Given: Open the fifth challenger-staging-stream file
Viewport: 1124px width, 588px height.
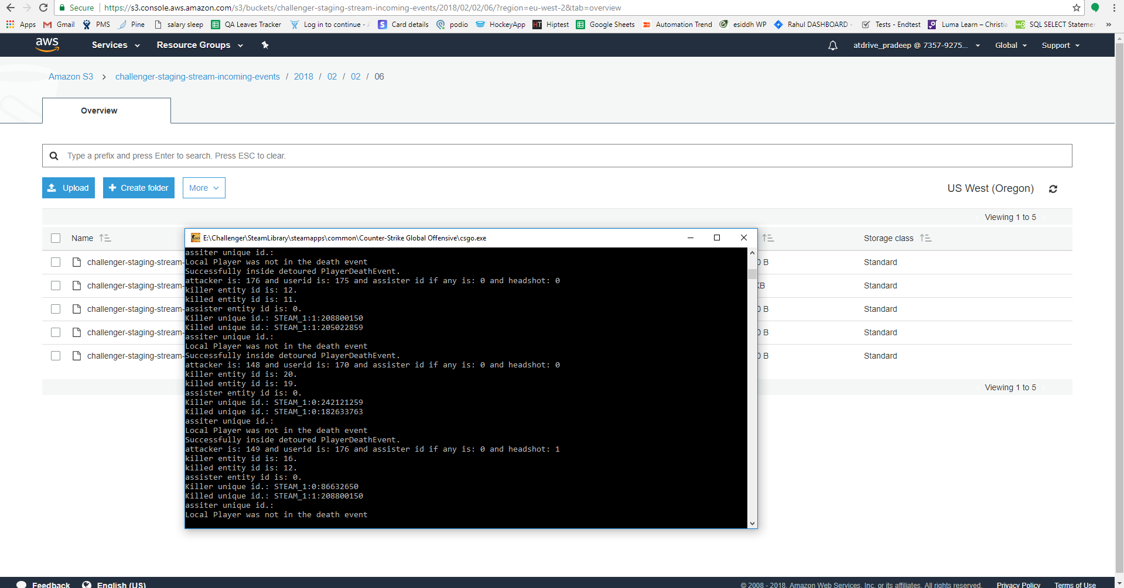Looking at the screenshot, I should (x=135, y=356).
